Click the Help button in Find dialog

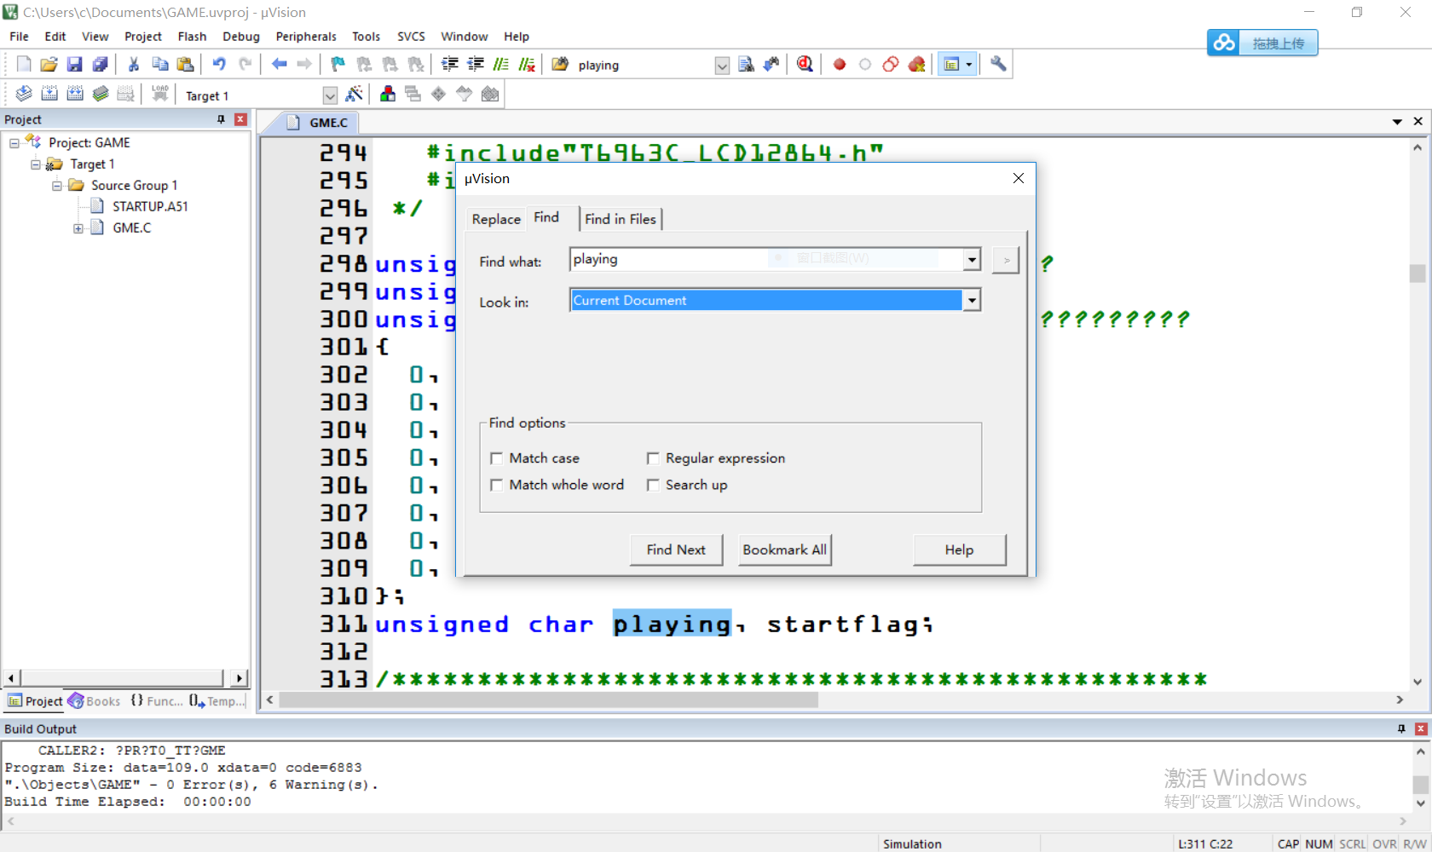959,550
